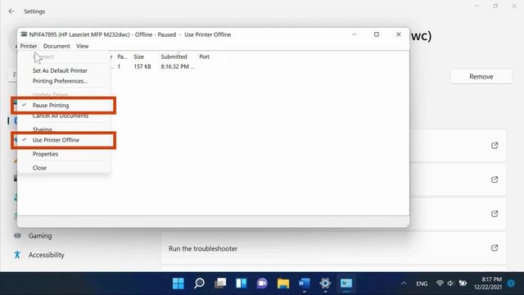Open File Explorer from taskbar

[283, 284]
